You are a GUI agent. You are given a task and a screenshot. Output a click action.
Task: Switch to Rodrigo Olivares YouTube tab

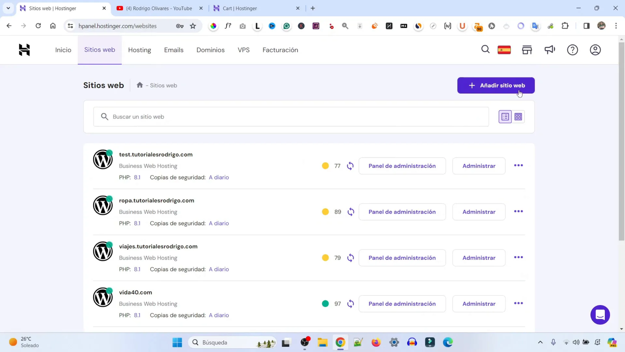tap(159, 8)
